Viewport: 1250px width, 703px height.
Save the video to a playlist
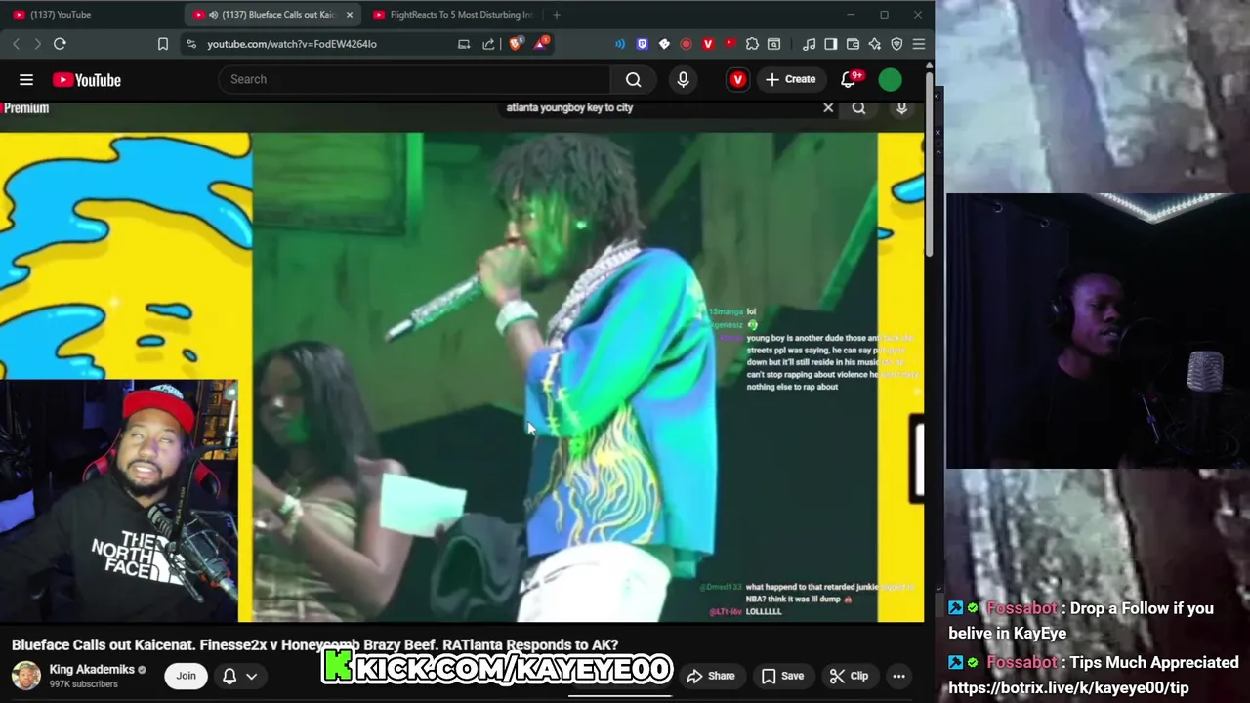(782, 676)
